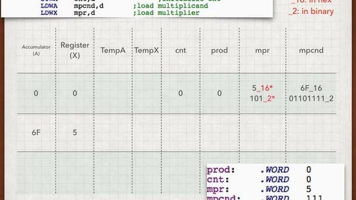
Task: Click the "101_2*" binary value under mpr
Action: pyautogui.click(x=262, y=98)
